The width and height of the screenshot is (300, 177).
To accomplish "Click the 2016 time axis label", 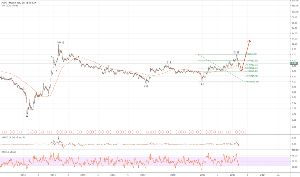I will coord(113,175).
